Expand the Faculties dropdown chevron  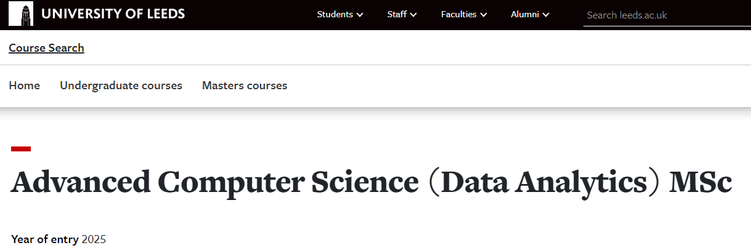(x=484, y=15)
